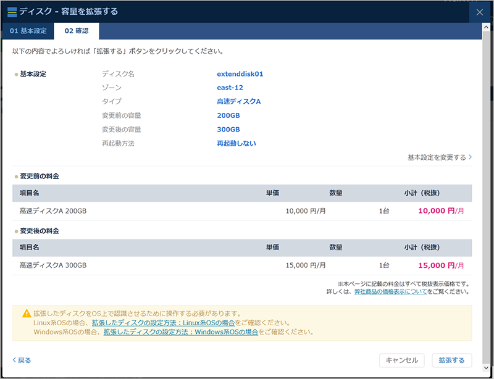This screenshot has height=379, width=494.
Task: Select the 高速ディスクA 200GB pricing row
Action: tap(241, 211)
